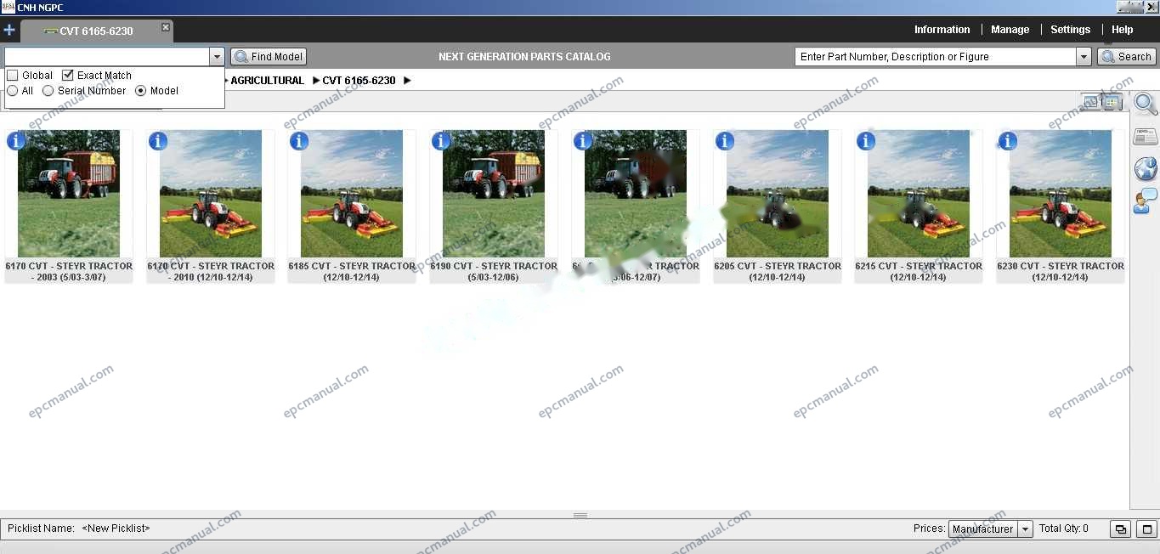
Task: Open the magnifier search sidebar icon
Action: [x=1146, y=105]
